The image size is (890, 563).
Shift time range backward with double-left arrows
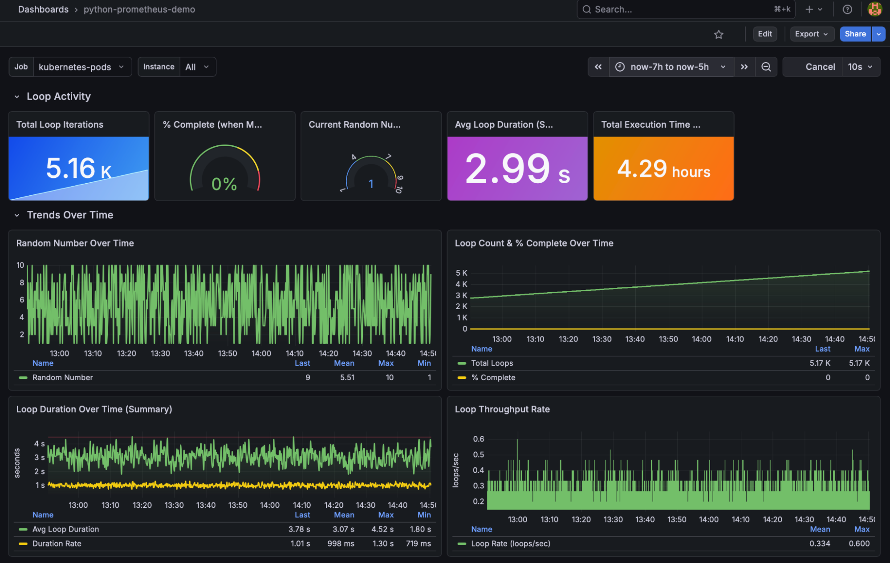pyautogui.click(x=598, y=67)
